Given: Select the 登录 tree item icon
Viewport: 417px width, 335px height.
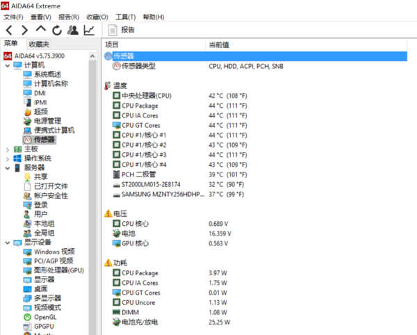Looking at the screenshot, I should point(27,205).
